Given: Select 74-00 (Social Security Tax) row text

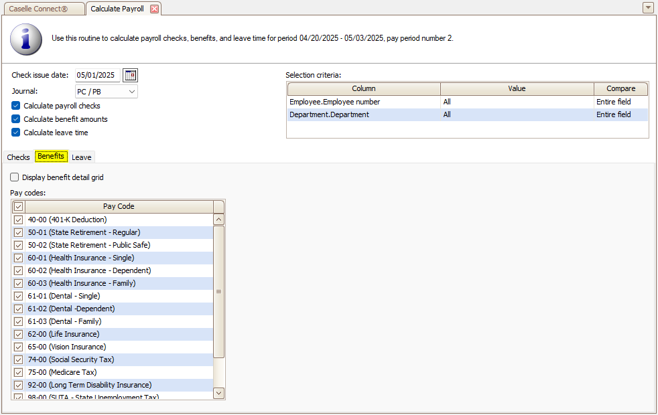Looking at the screenshot, I should click(x=71, y=359).
